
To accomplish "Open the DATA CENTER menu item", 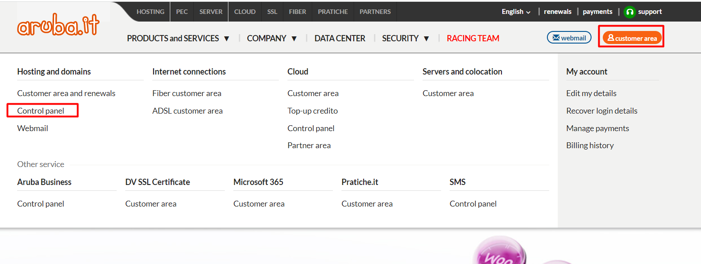I will pos(340,39).
